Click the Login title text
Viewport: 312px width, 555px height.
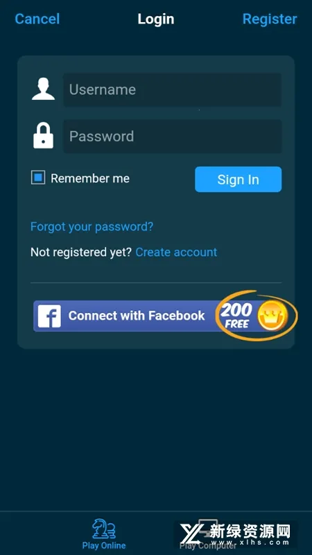156,19
